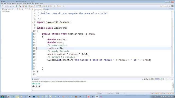Click the Open Perspective icon

coord(170,6)
